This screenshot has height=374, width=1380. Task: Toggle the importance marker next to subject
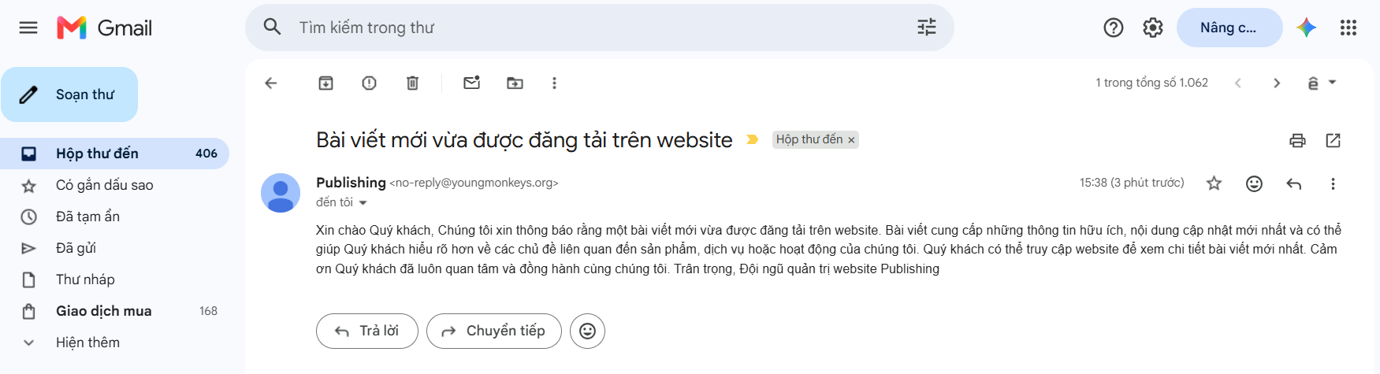[x=753, y=139]
